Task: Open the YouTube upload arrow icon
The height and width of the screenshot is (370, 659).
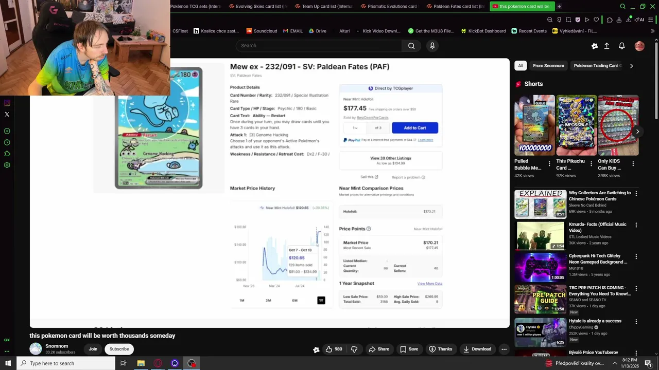Action: [606, 46]
